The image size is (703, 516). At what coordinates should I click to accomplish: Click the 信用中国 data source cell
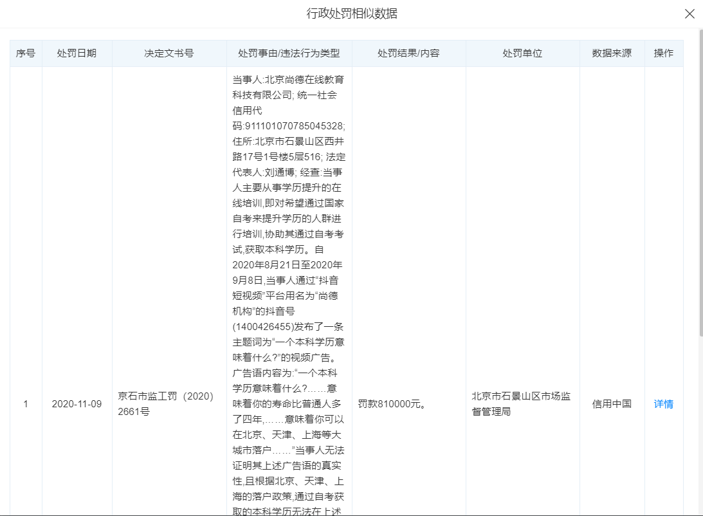click(x=612, y=404)
